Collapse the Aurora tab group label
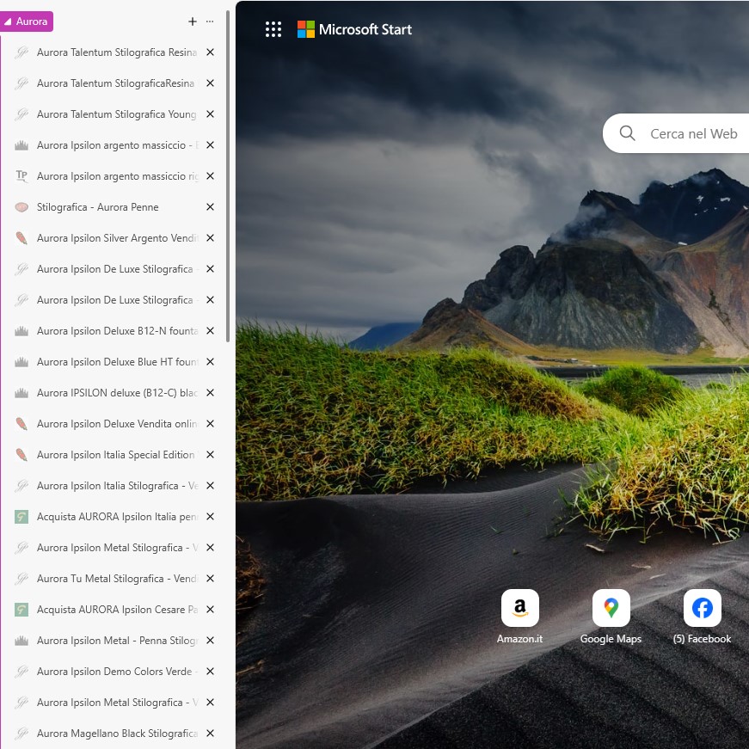The height and width of the screenshot is (749, 749). pos(27,21)
